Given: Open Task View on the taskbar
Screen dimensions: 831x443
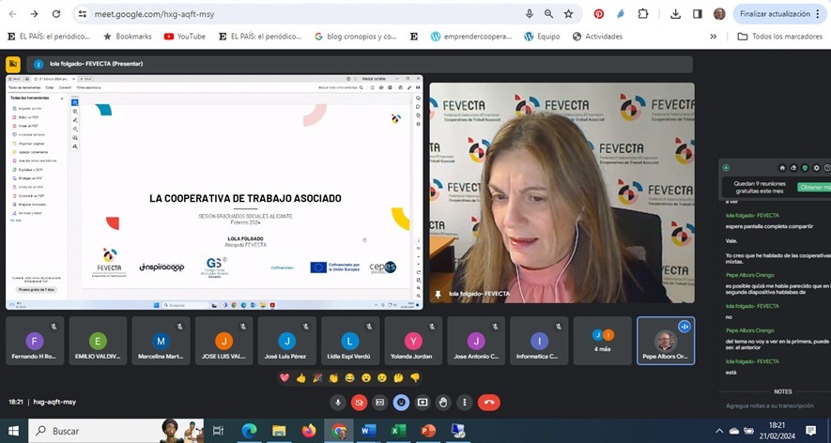Looking at the screenshot, I should (x=218, y=431).
